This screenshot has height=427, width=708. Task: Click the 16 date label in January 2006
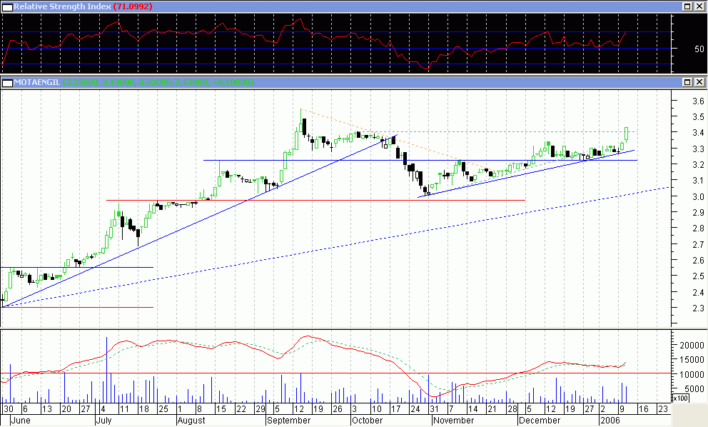tap(643, 409)
